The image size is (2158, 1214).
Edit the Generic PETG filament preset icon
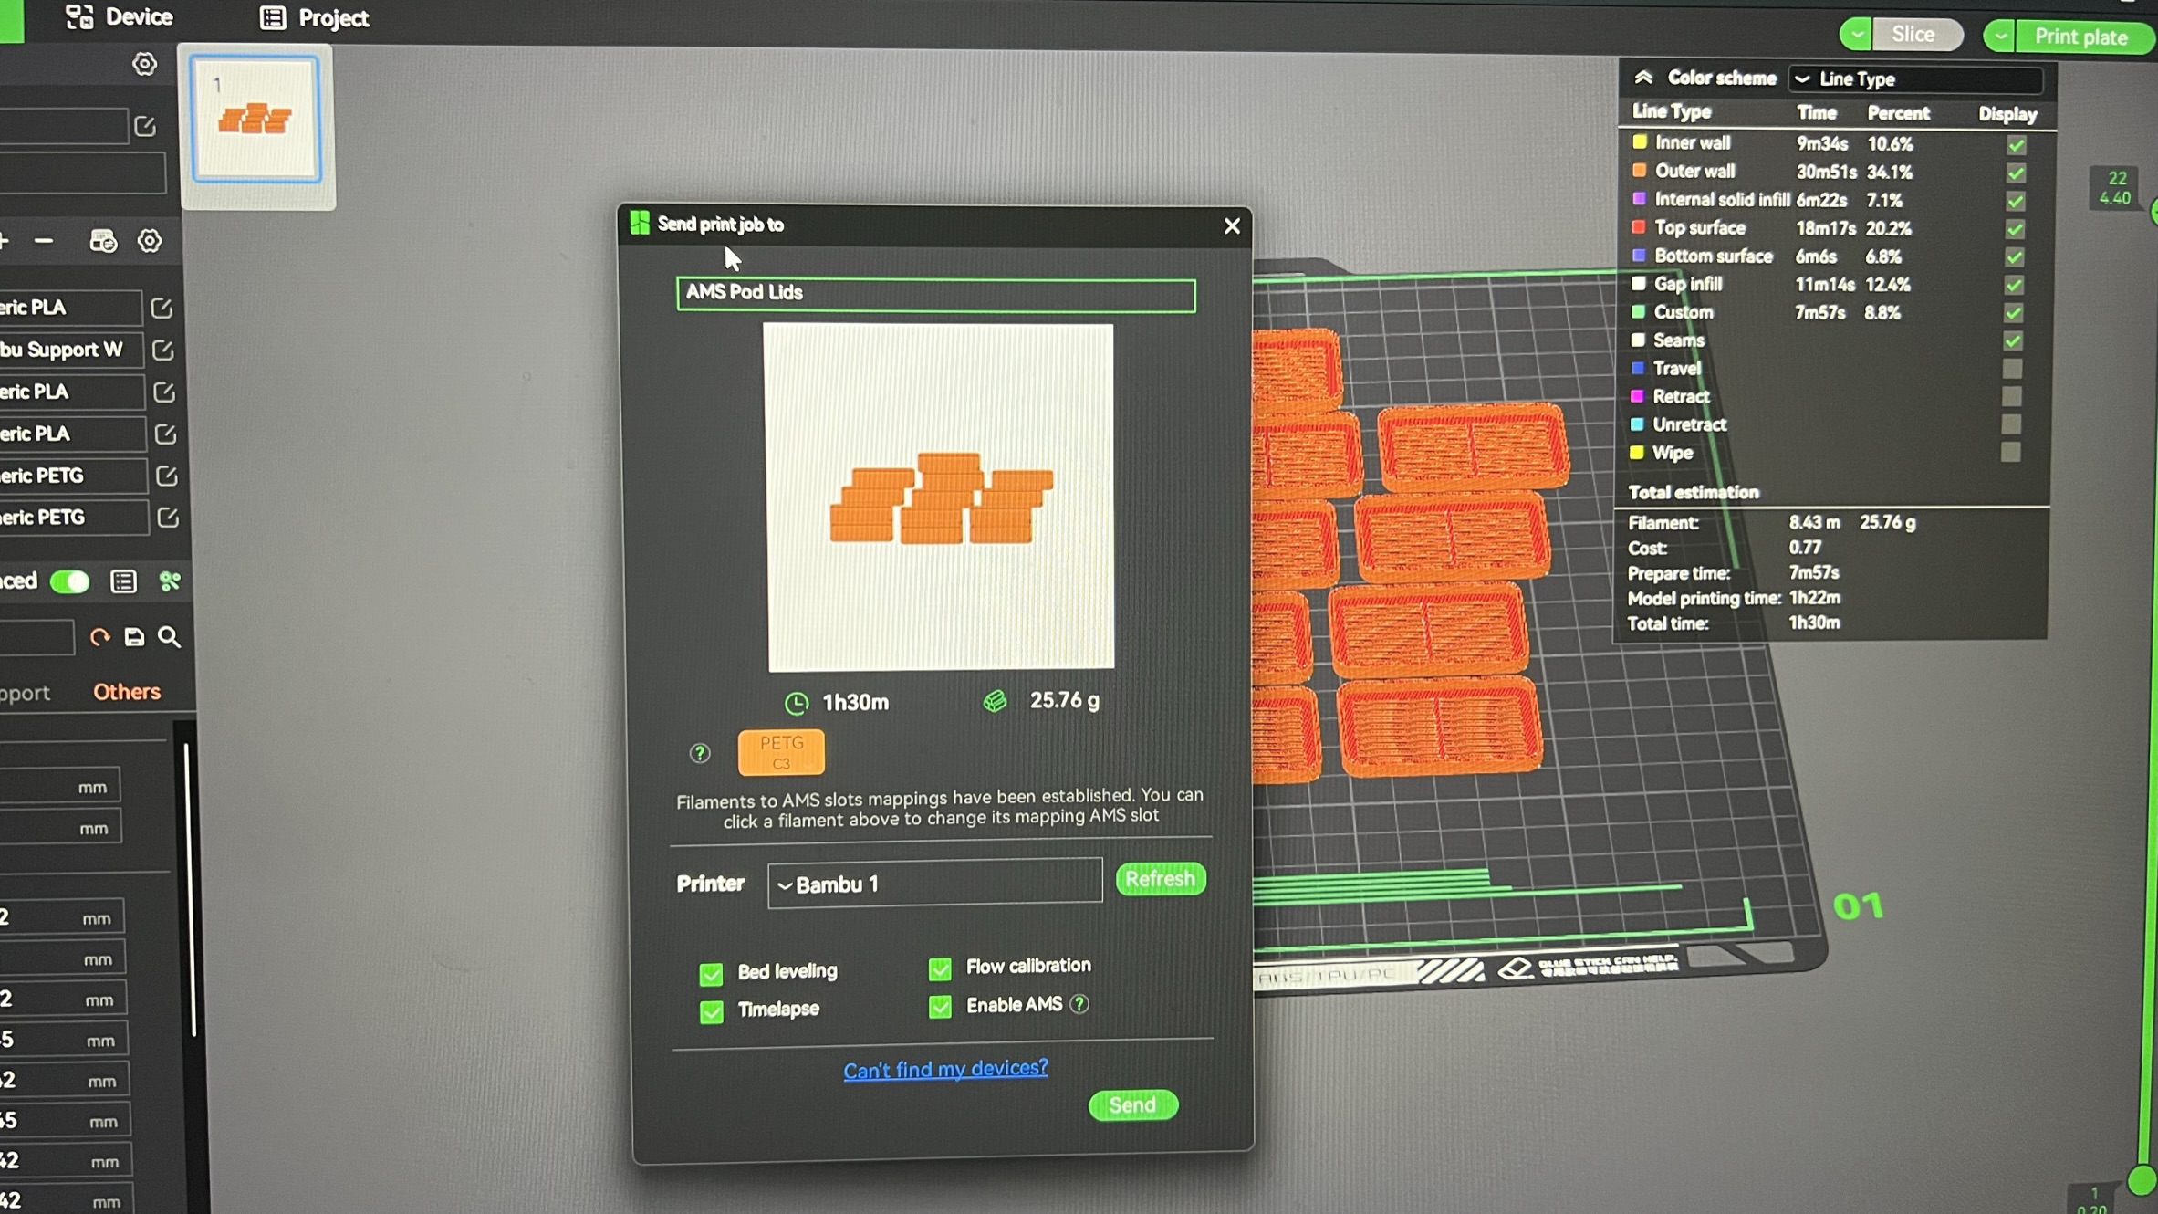[167, 476]
